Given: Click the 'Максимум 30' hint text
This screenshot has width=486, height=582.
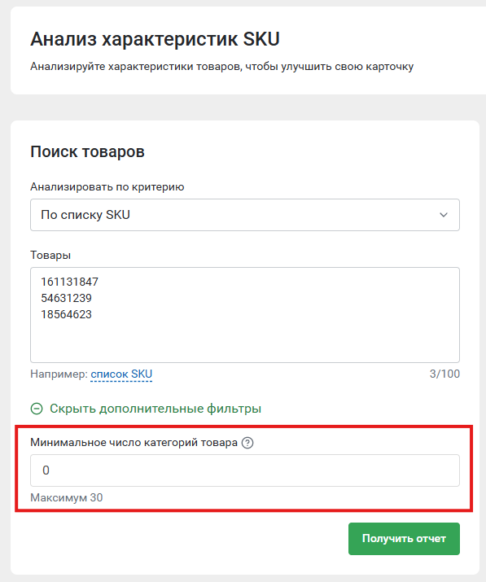Looking at the screenshot, I should (67, 497).
